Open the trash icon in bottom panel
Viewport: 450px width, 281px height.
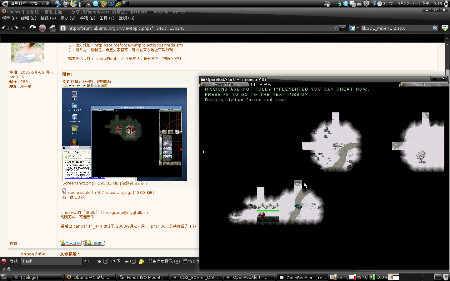coord(446,277)
